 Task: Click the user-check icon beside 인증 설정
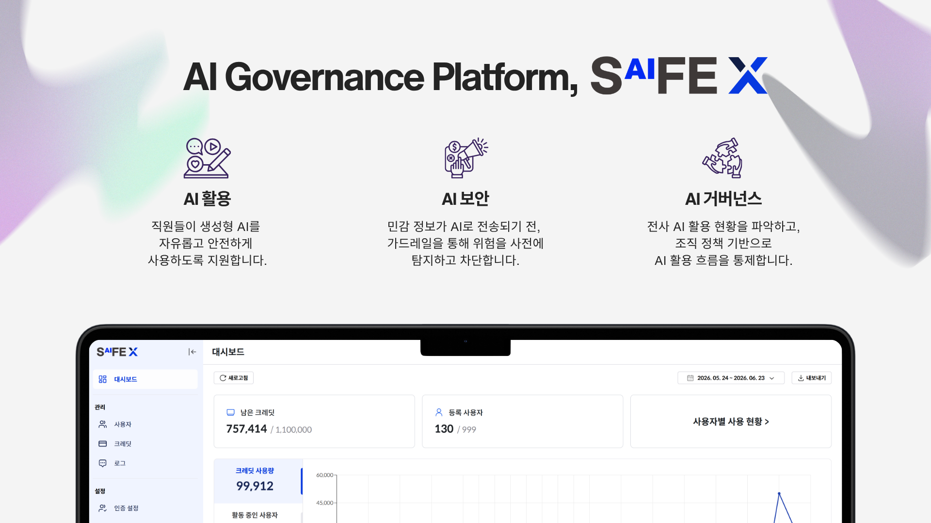pos(102,508)
